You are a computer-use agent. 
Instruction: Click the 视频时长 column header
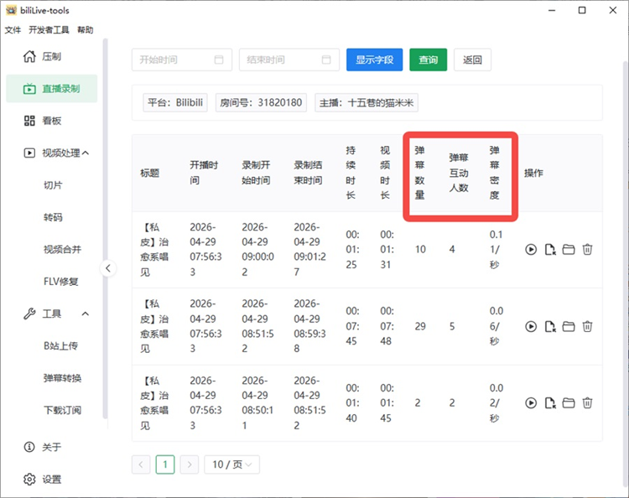click(385, 173)
